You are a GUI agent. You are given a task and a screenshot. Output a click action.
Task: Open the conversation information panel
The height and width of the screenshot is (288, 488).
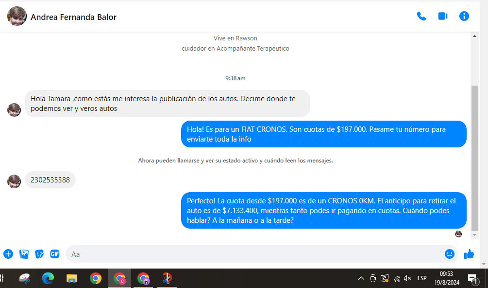coord(464,17)
